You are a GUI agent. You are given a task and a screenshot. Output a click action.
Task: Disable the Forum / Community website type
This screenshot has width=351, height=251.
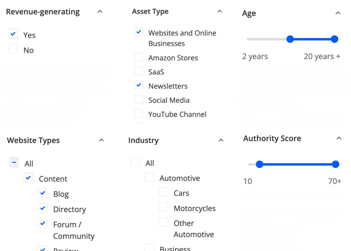43,223
